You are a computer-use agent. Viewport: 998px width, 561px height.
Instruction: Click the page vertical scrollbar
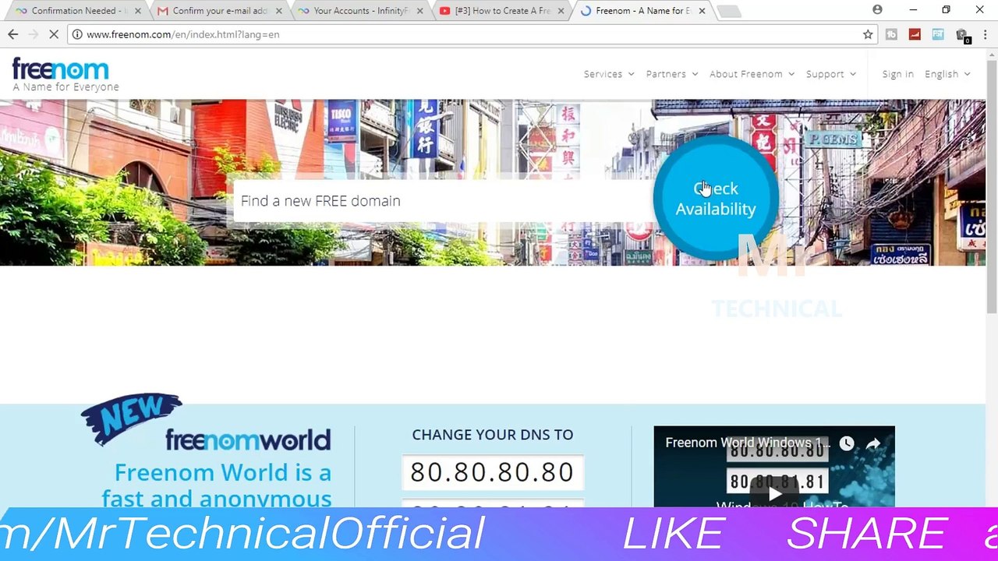coord(992,187)
